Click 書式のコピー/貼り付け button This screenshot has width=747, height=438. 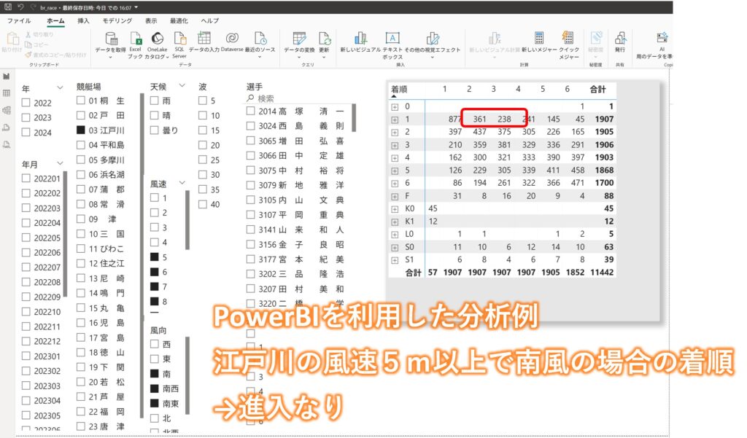tap(56, 55)
